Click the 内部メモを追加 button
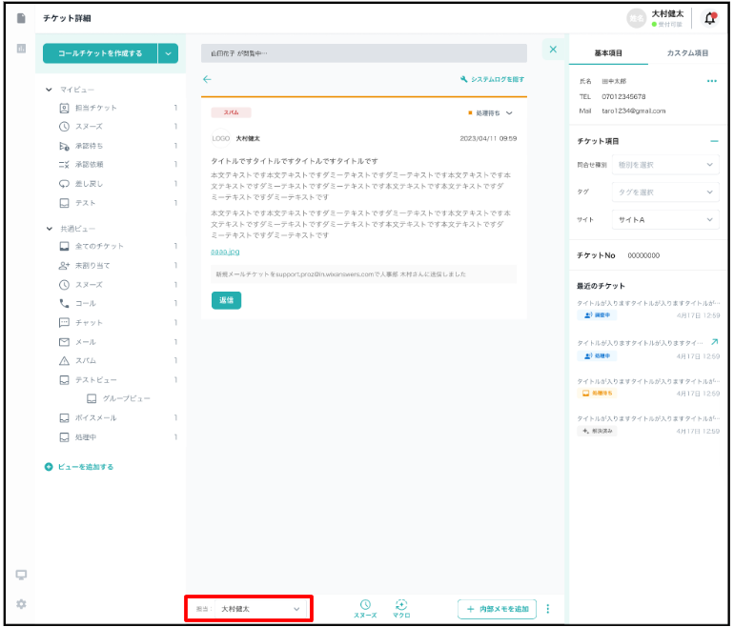The height and width of the screenshot is (627, 734). tap(497, 609)
